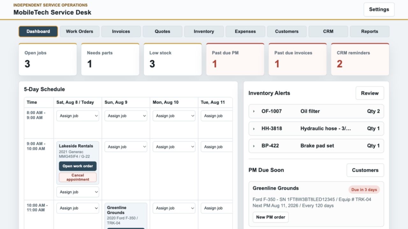Open Assign job dropdown Tuesday 8:00 AM
Screen dimensions: 408x229
217,116
